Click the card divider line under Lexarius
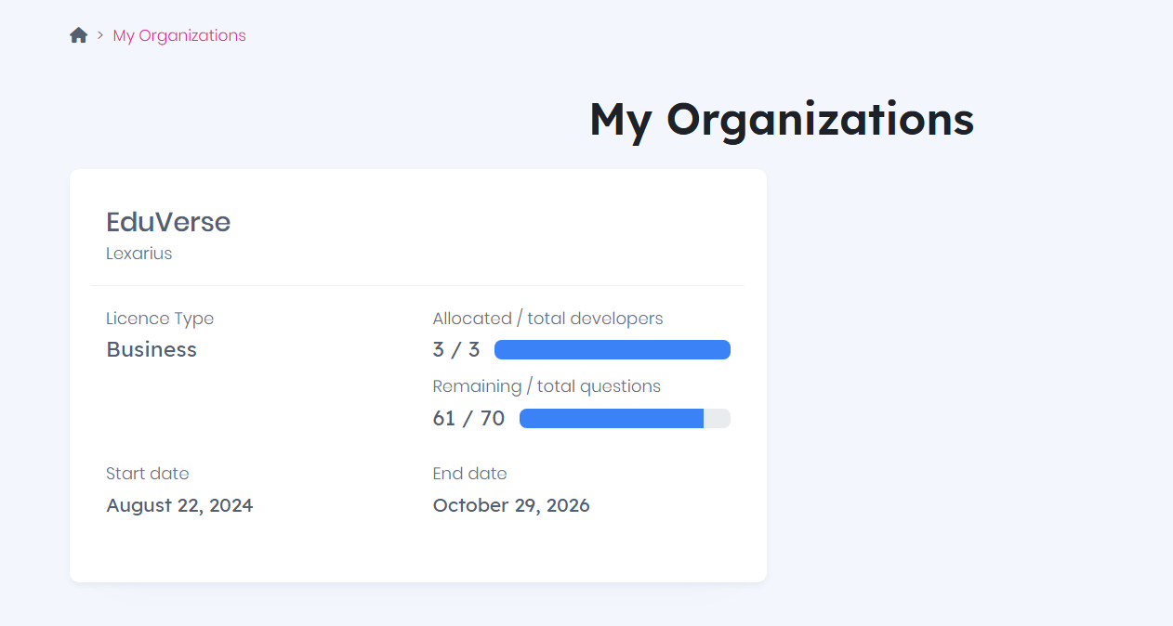 417,285
